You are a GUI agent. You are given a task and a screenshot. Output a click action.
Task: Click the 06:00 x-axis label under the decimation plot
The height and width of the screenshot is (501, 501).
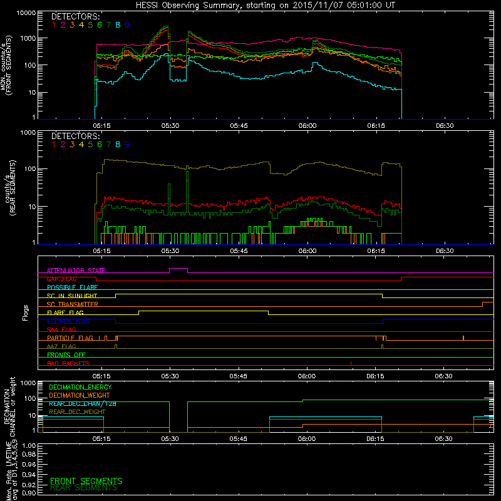307,439
